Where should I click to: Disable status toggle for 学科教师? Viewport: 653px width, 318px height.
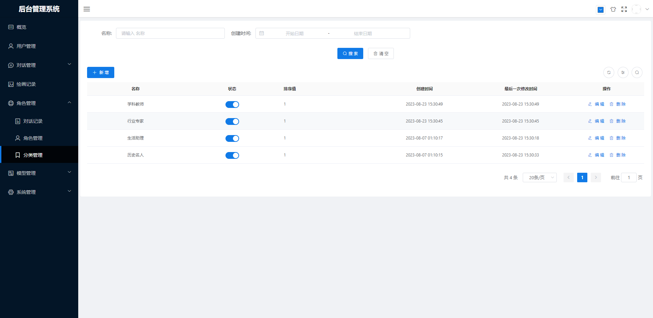(x=232, y=105)
